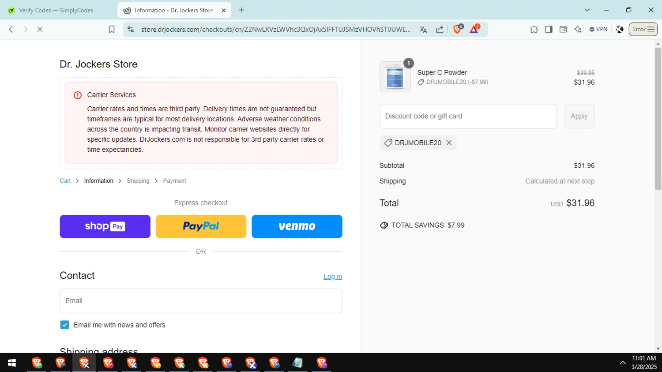Uncheck Email me with news and offers
The image size is (662, 372).
click(x=64, y=325)
